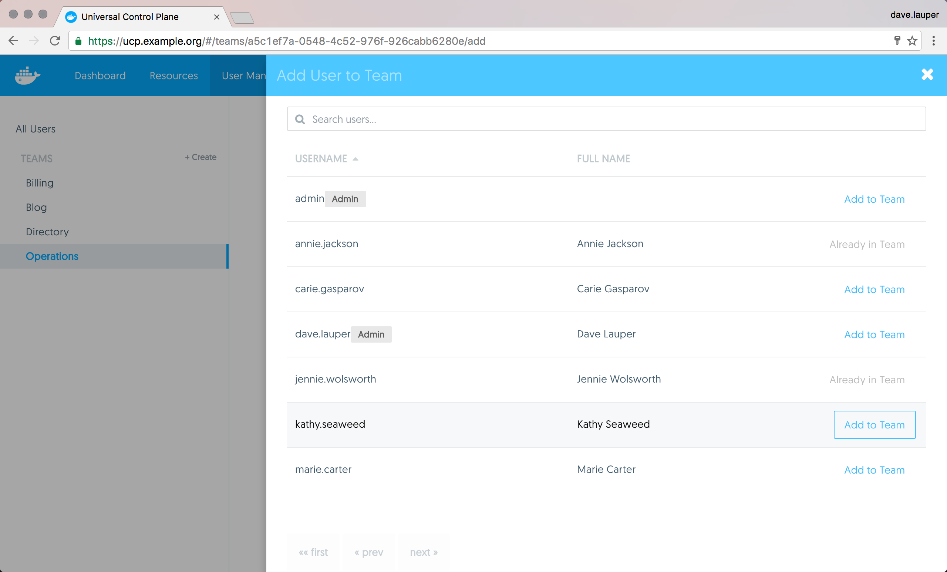This screenshot has height=572, width=947.
Task: Open the Dashboard nav item
Action: click(x=100, y=76)
